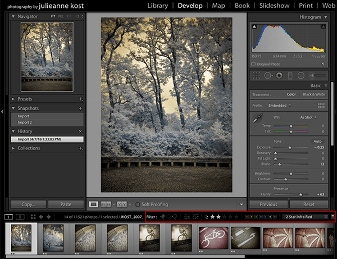Collapse the Navigator panel
337x259 pixels.
13,16
